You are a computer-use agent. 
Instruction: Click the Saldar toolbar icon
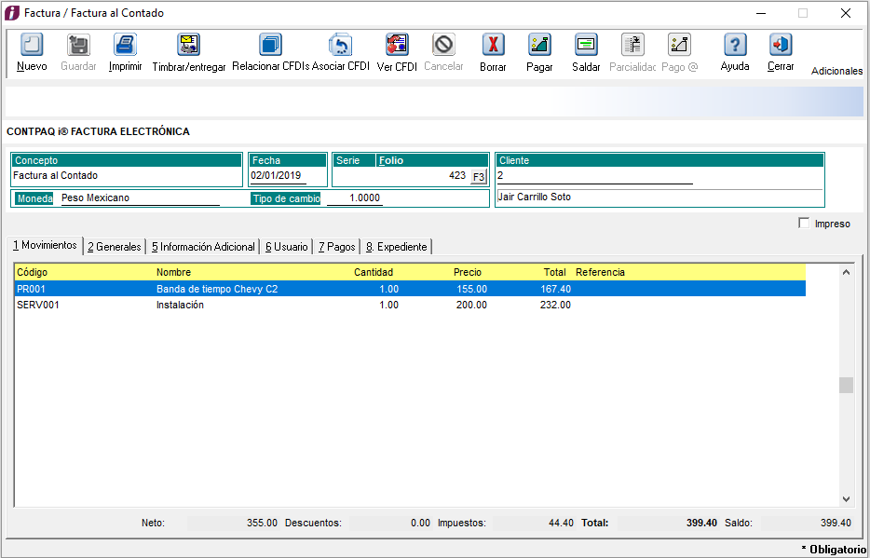(586, 46)
